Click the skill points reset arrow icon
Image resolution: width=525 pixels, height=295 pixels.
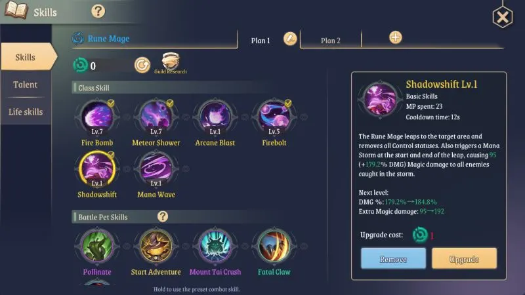point(142,65)
